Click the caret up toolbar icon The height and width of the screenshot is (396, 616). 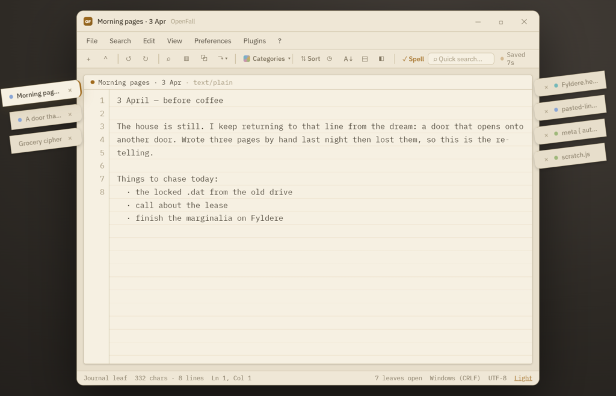pos(105,58)
